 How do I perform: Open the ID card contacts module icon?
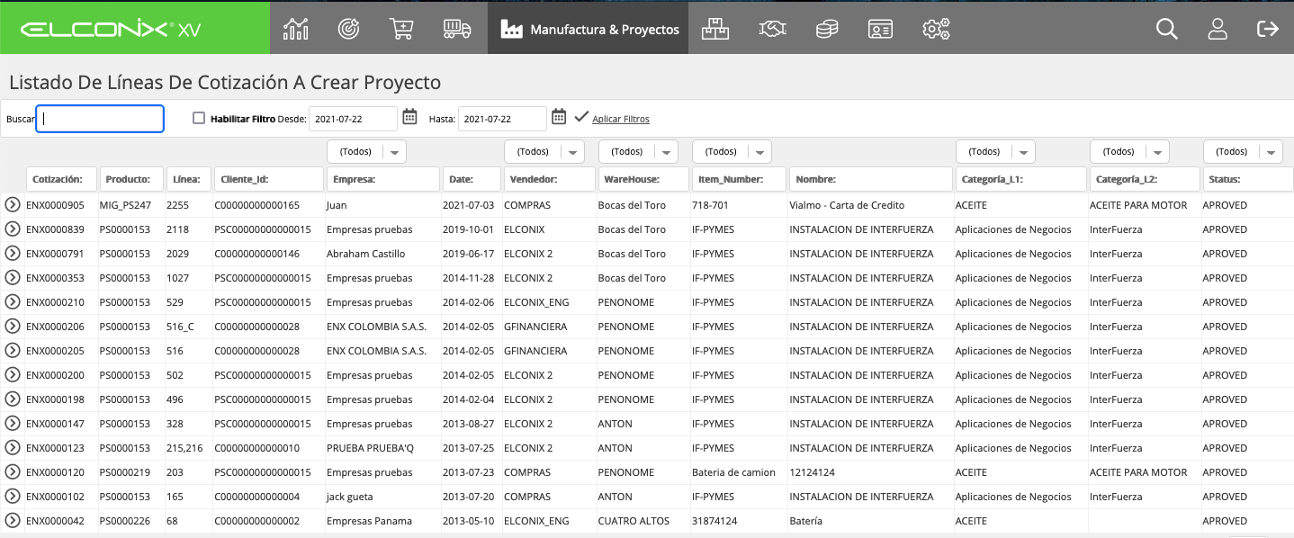pyautogui.click(x=880, y=29)
